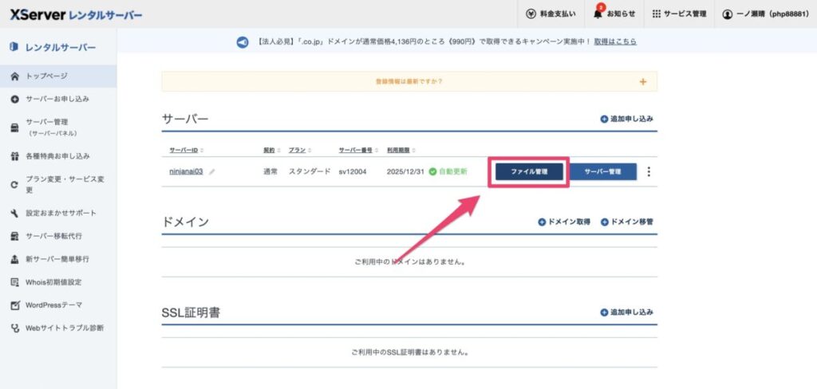Click the スタンダード plan cell
817x389 pixels.
click(310, 171)
